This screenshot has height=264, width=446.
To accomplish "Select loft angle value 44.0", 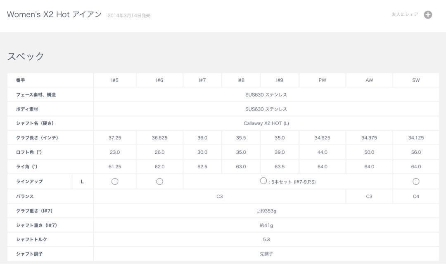I will (x=322, y=152).
